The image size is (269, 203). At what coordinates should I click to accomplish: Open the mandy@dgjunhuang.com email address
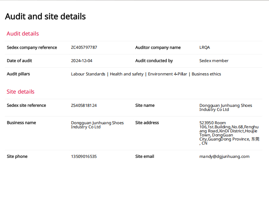[224, 156]
